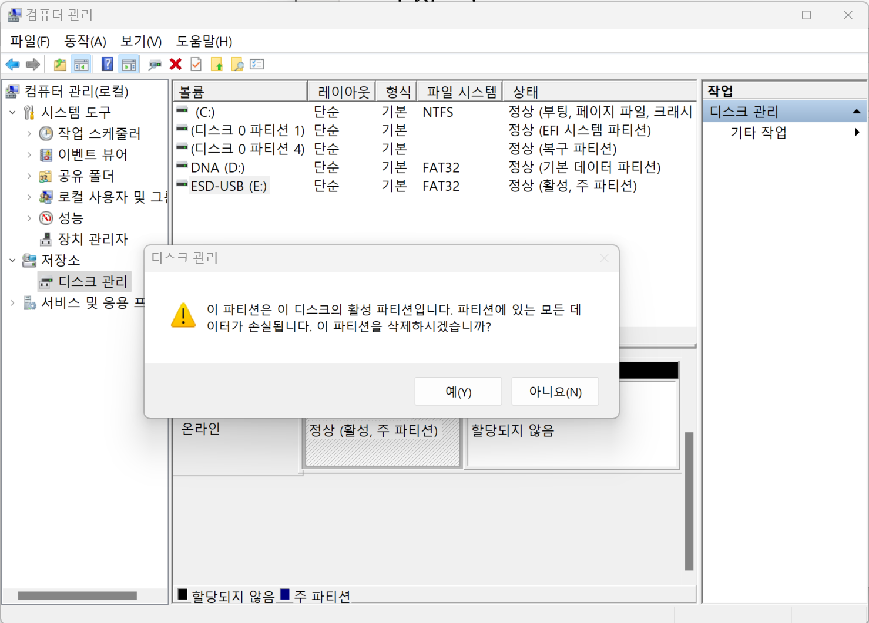Click the Performance gauge icon in tree

(46, 218)
